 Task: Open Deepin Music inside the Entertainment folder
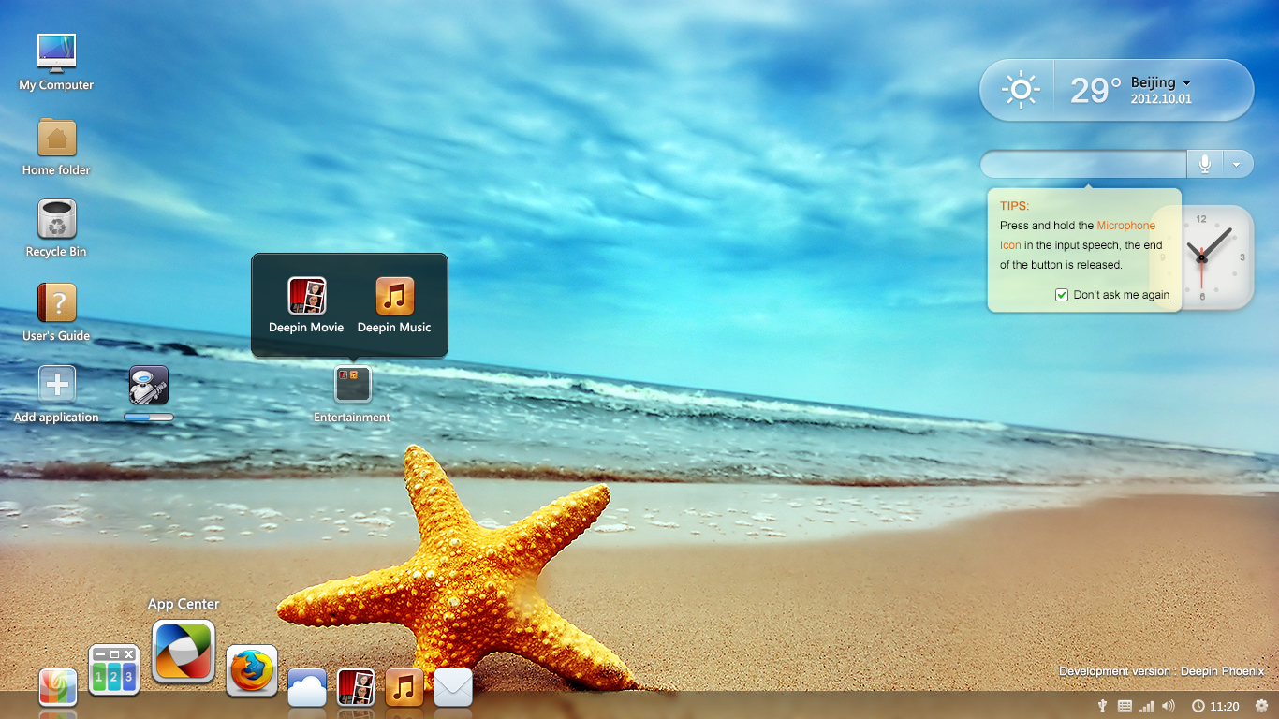(394, 295)
